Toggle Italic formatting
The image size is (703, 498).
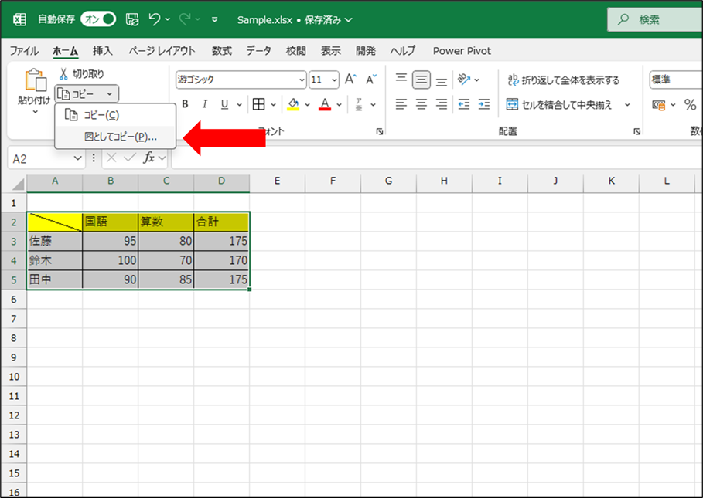[x=204, y=104]
